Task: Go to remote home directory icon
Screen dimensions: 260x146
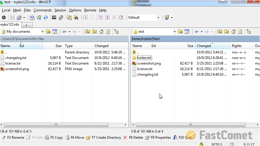Action: [x=233, y=32]
